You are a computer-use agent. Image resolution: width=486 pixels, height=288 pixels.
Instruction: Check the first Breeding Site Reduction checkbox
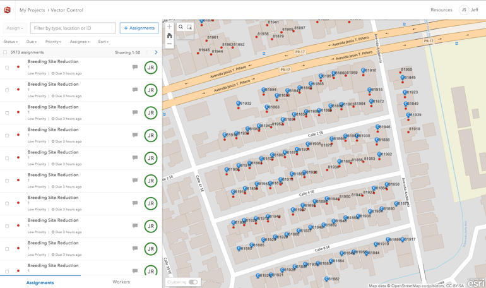pos(7,68)
